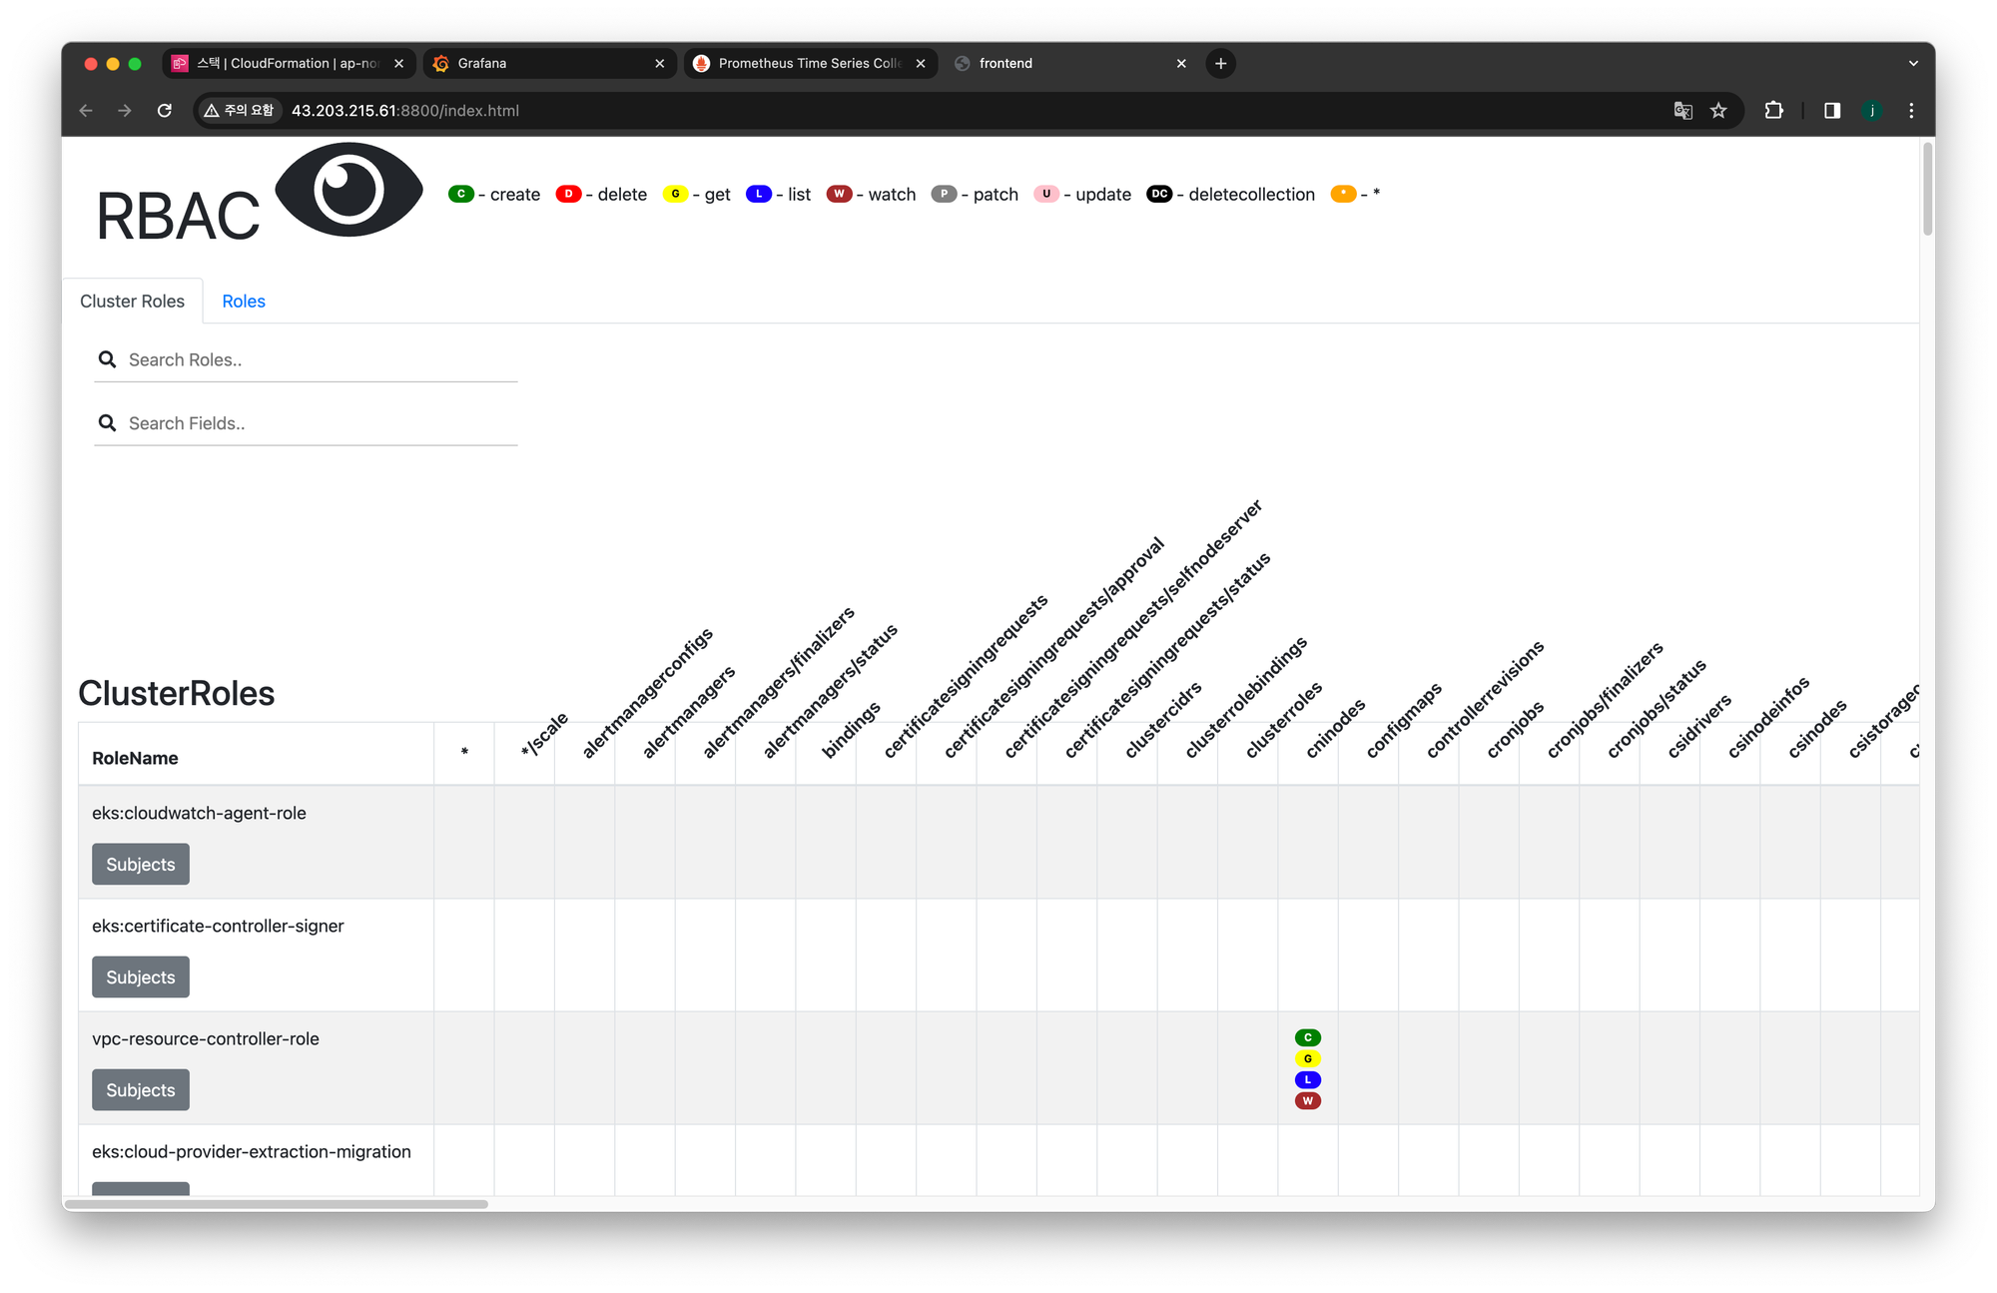1997x1293 pixels.
Task: Click the clusterroles column header
Action: click(1283, 719)
